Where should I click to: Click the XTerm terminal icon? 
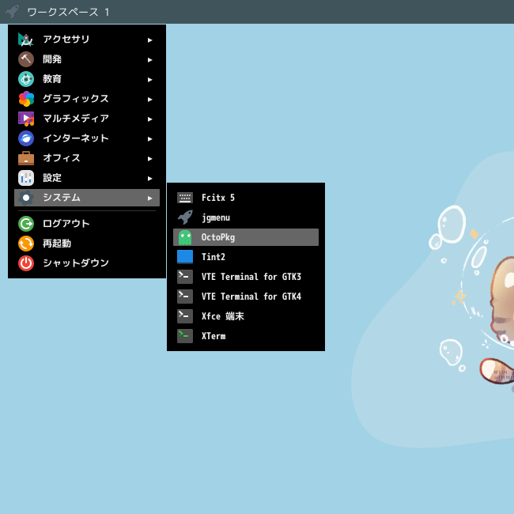coord(185,336)
